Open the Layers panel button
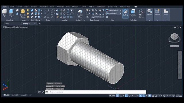This screenshot has height=103, width=184. pos(149,12)
